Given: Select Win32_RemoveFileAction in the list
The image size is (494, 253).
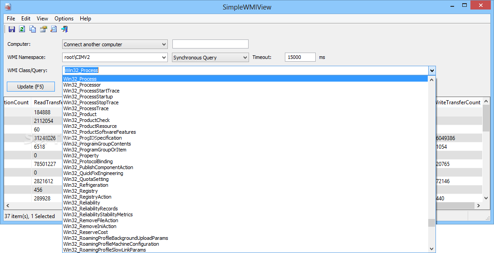Looking at the screenshot, I should (x=245, y=220).
